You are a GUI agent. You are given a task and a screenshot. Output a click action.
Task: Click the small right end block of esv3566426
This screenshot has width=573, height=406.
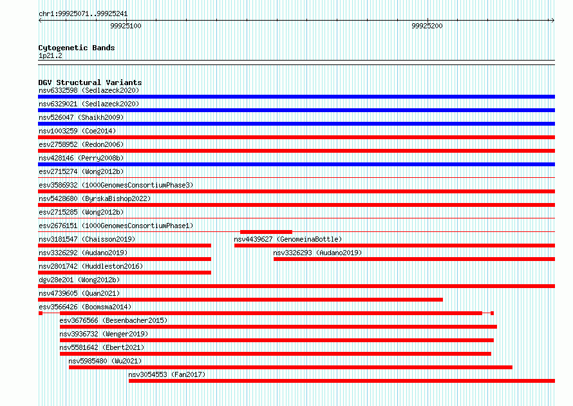pyautogui.click(x=493, y=313)
